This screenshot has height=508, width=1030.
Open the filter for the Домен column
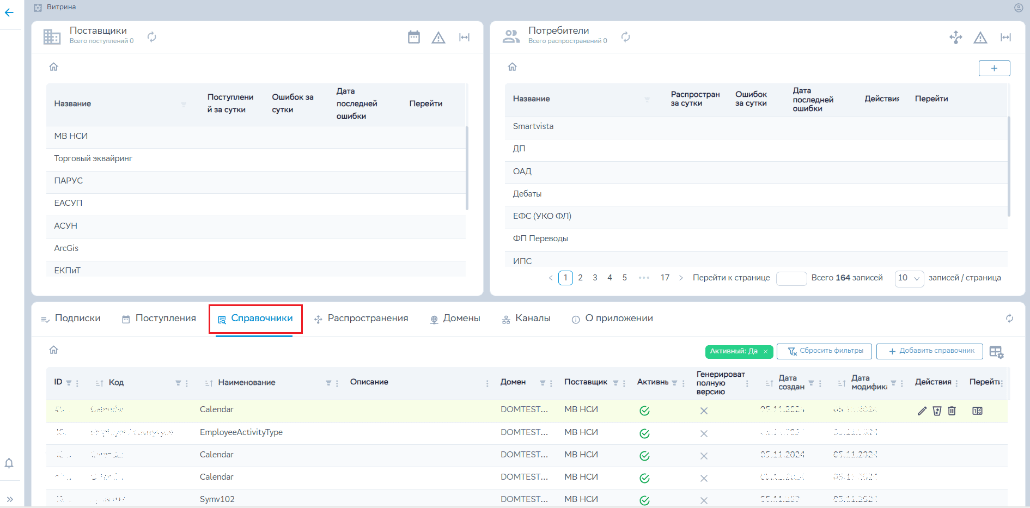tap(543, 383)
